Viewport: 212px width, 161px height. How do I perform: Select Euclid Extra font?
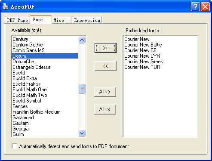(45, 78)
